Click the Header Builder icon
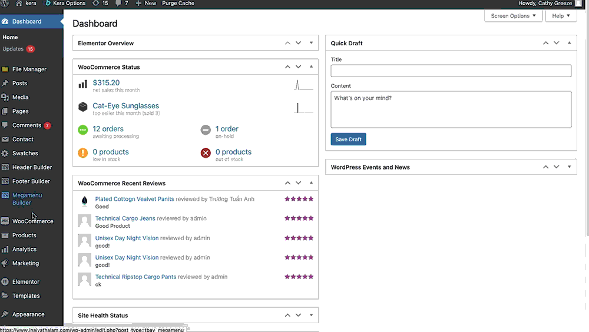 coord(5,167)
